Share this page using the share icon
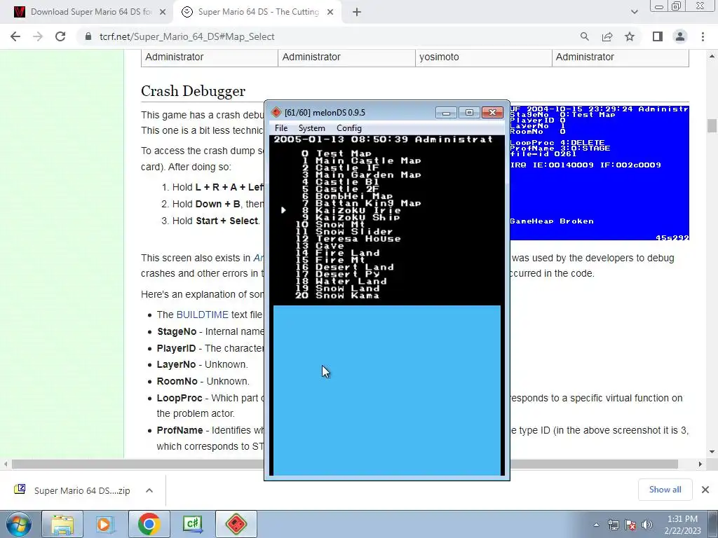The image size is (718, 538). pos(607,36)
